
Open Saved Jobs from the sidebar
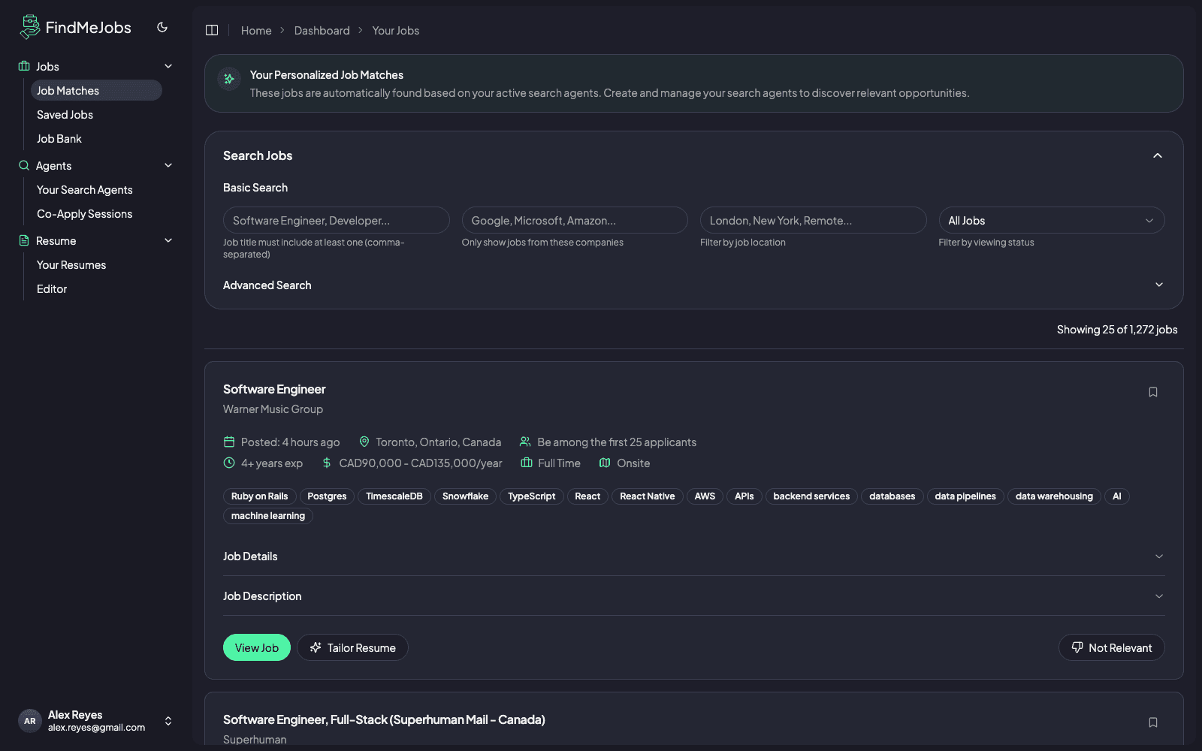65,114
